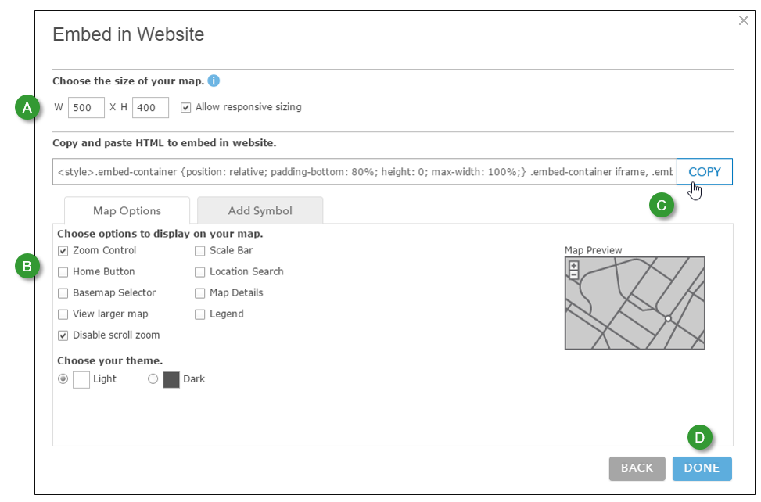Click the map width input field
Viewport: 761px width, 502px height.
point(86,107)
